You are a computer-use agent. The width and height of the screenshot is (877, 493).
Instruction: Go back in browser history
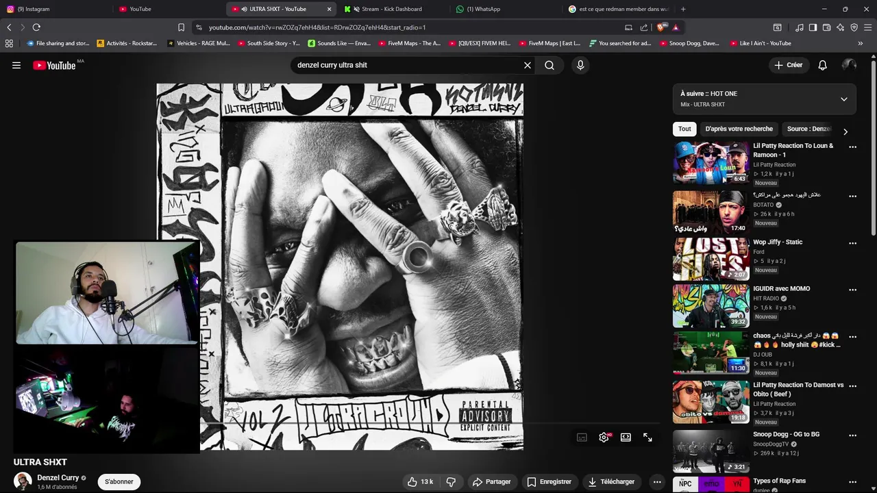click(x=9, y=27)
